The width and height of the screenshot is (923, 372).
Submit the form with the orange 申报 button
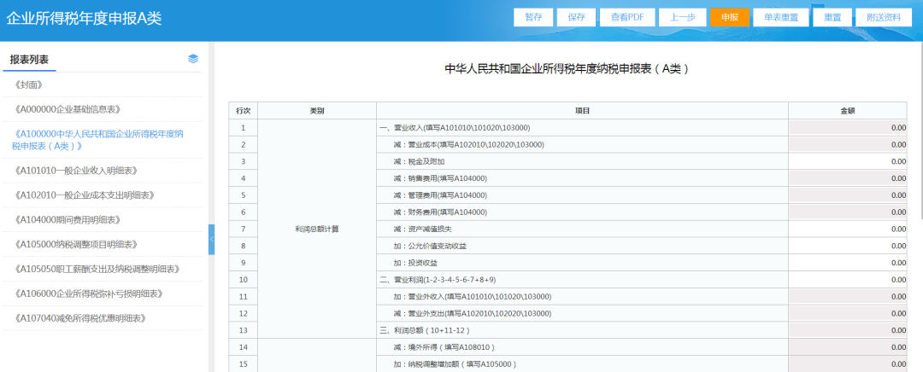730,18
